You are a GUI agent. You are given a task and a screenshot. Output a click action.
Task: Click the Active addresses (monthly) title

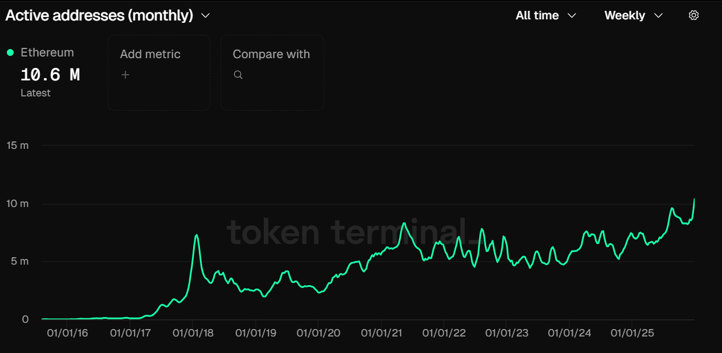tap(99, 15)
